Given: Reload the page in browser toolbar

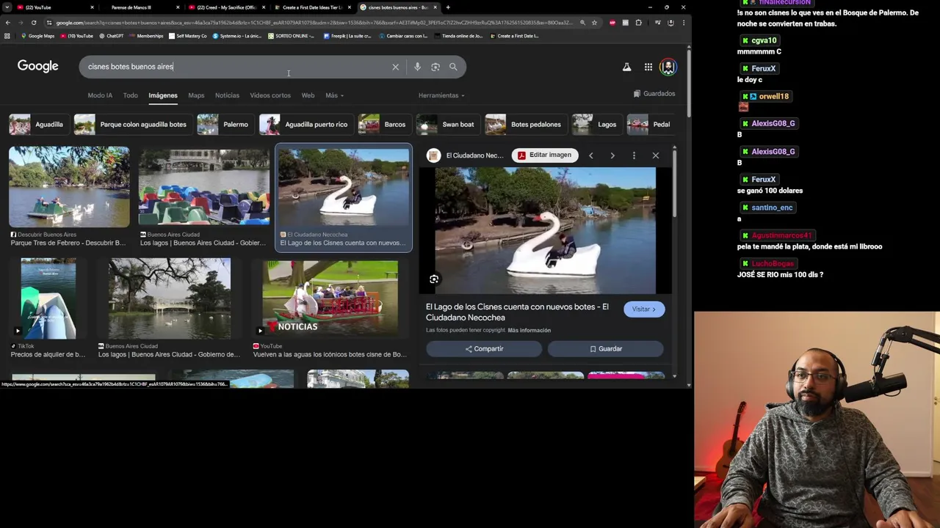Looking at the screenshot, I should (34, 23).
